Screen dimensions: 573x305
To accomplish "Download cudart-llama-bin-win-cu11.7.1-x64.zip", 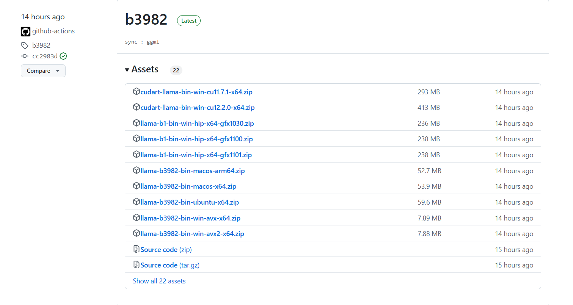I will click(196, 92).
